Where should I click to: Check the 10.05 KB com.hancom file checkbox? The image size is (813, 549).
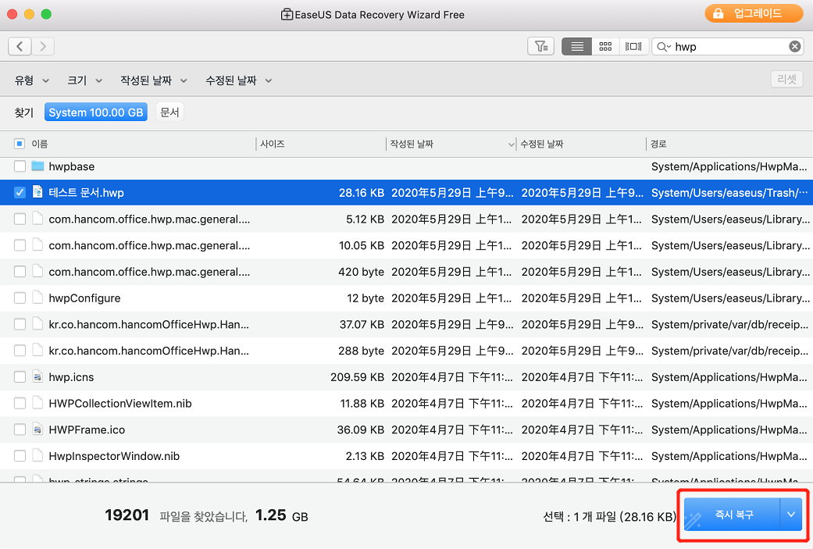20,245
